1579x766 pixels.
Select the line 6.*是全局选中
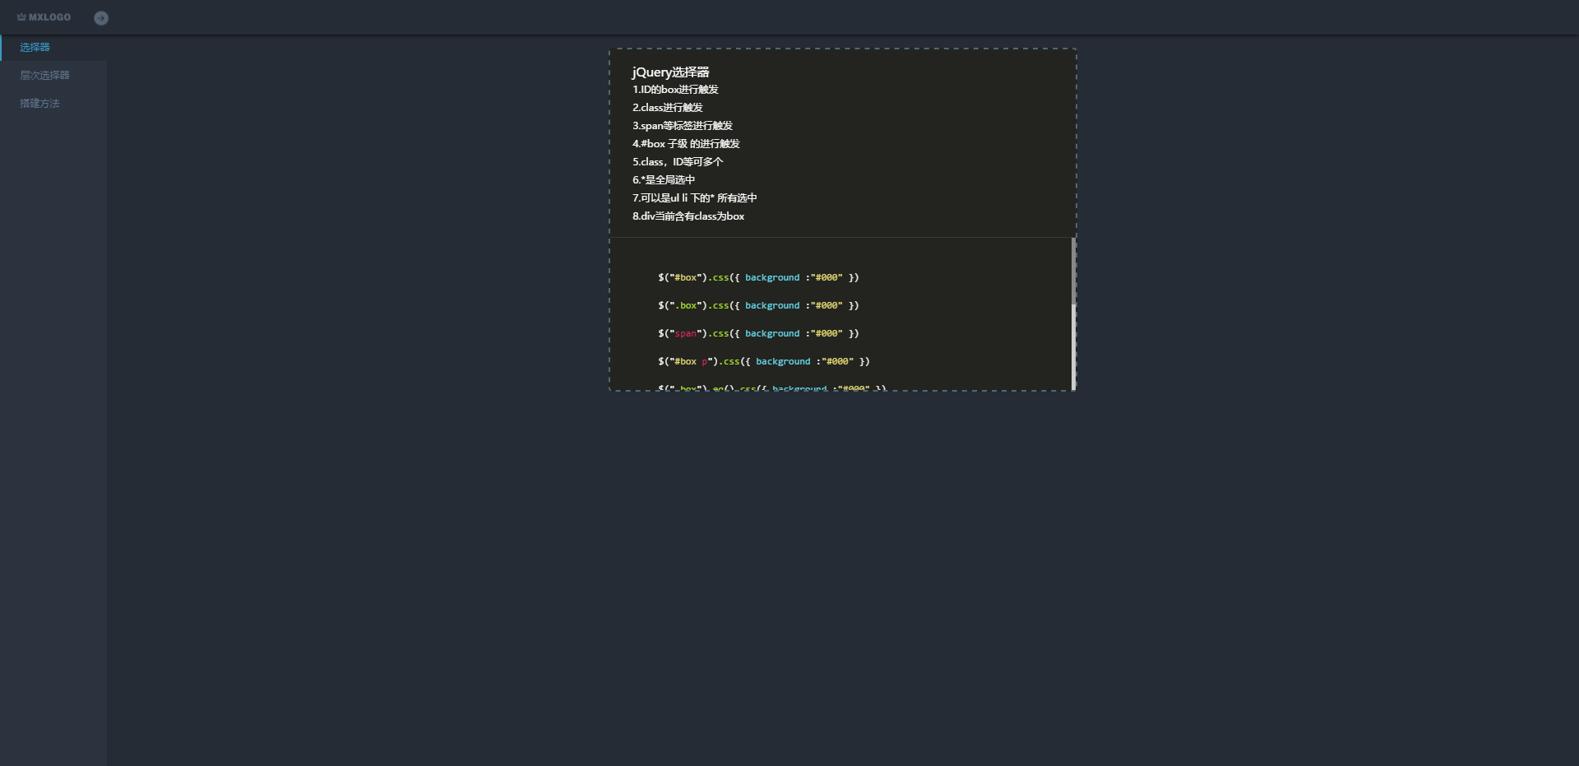click(664, 180)
